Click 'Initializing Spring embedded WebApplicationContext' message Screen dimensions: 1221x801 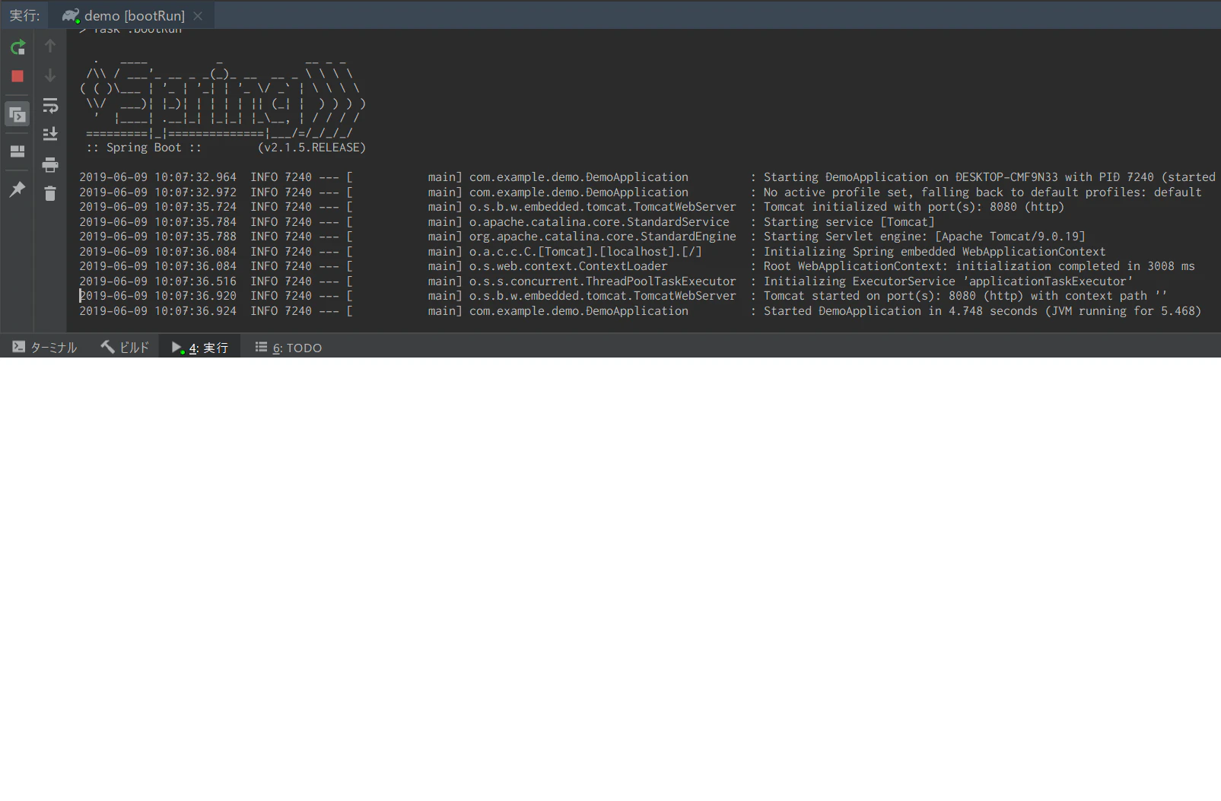(935, 252)
